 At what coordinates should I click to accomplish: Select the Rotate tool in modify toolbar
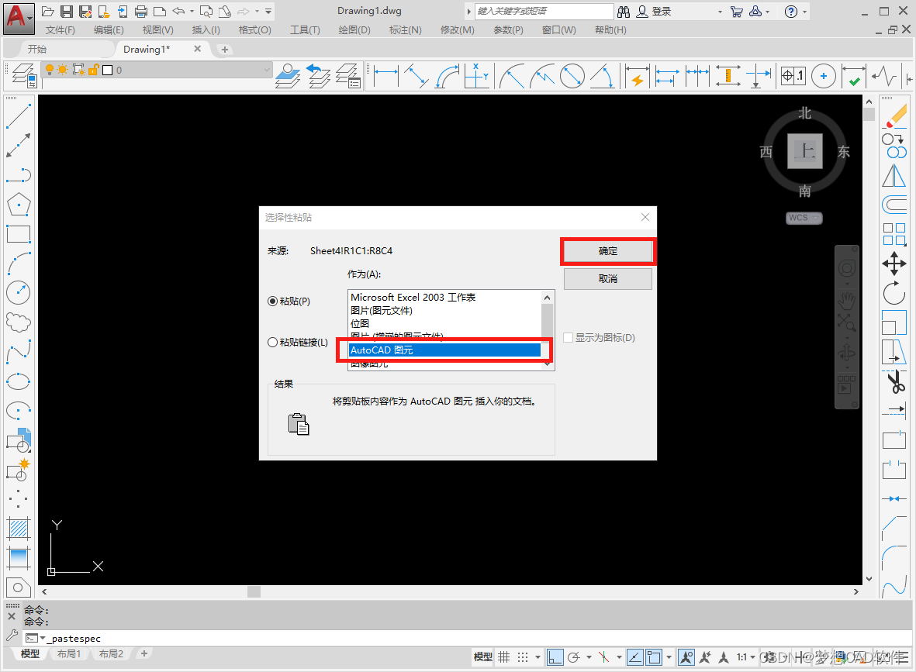(x=894, y=293)
